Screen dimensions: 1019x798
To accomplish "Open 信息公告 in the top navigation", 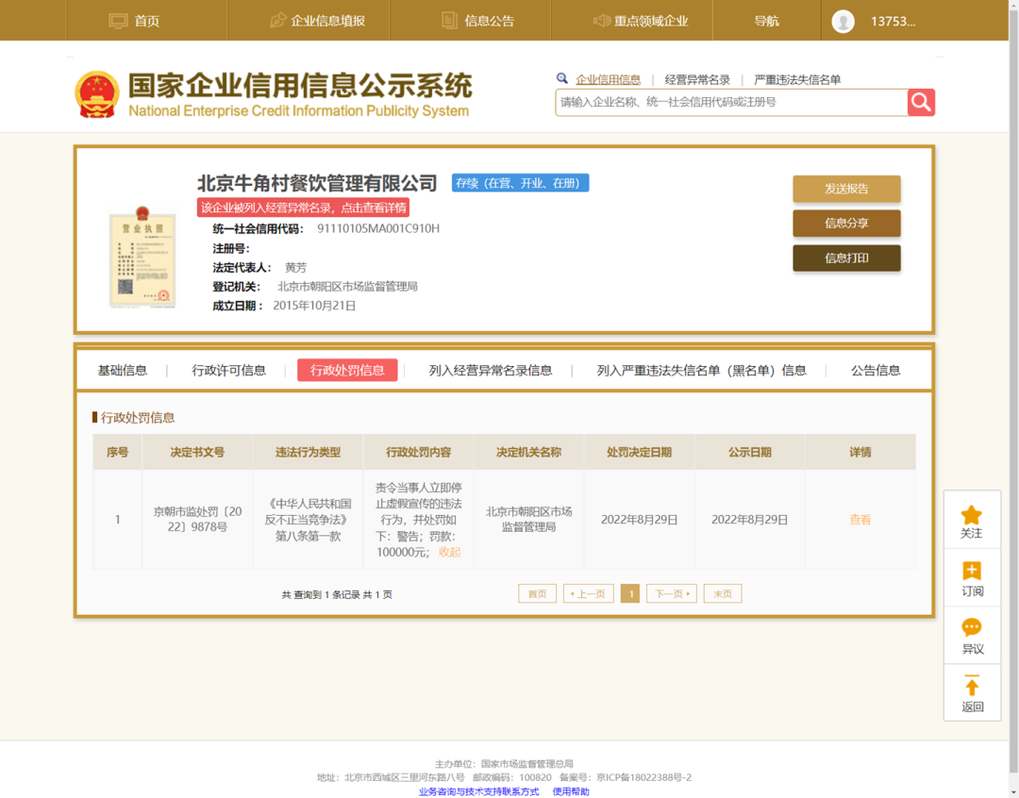I will pyautogui.click(x=478, y=21).
